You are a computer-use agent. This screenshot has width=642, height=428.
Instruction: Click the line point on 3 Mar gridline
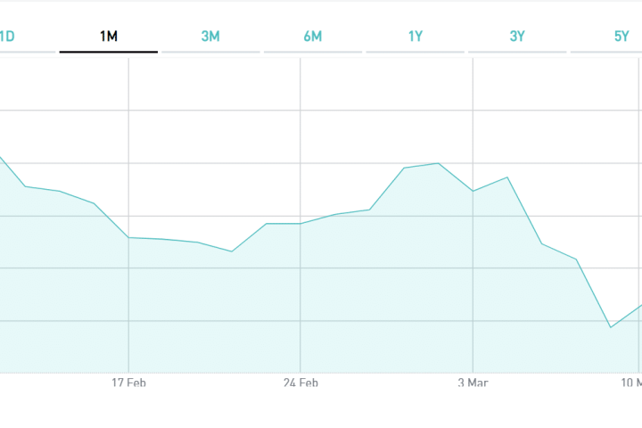473,191
